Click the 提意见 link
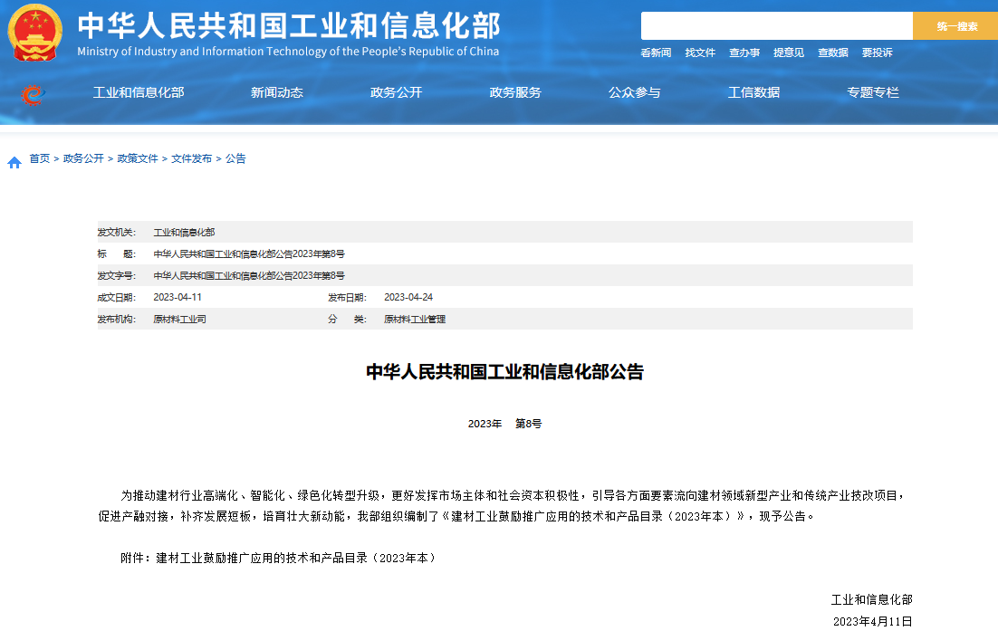The width and height of the screenshot is (998, 631). click(x=788, y=53)
